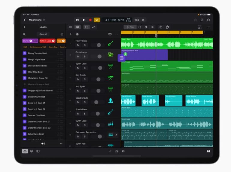Click the playhead marker on the ruler

[x=156, y=35]
